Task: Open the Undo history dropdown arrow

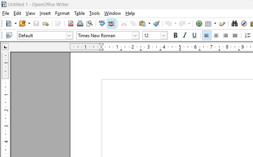Action: [175, 24]
